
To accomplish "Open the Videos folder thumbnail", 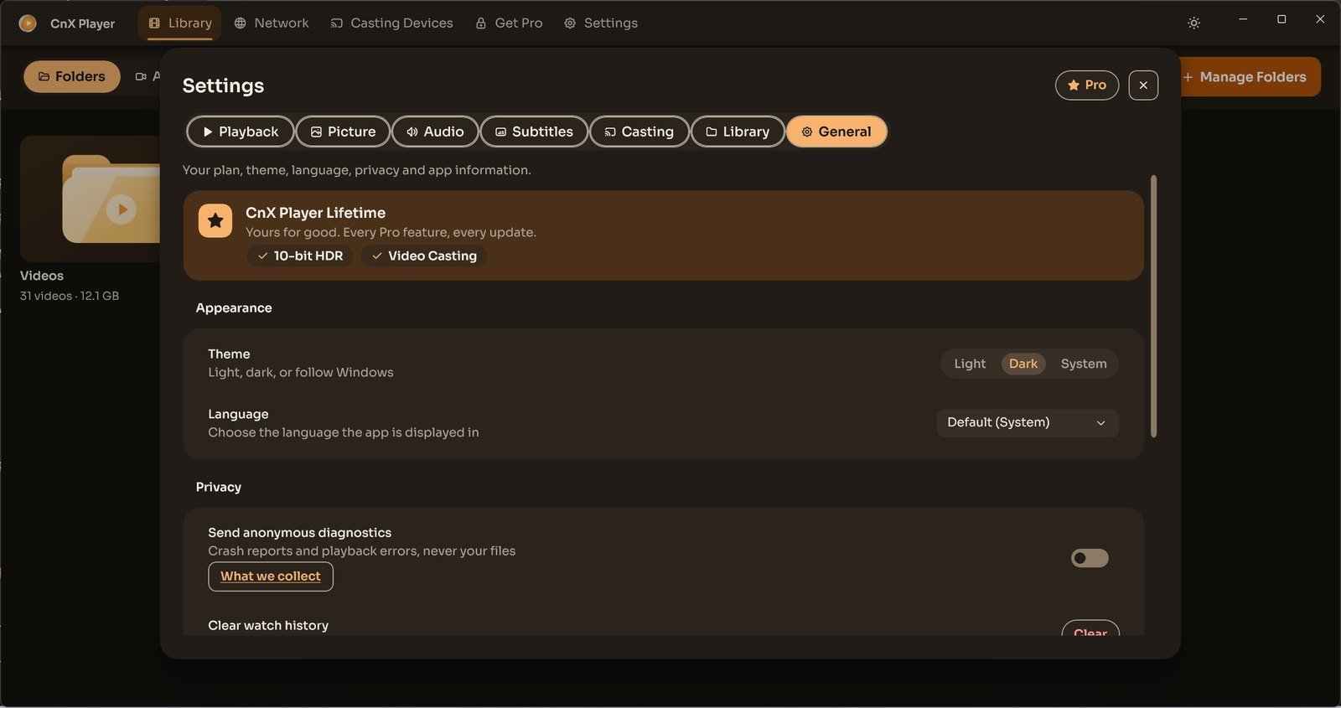I will pyautogui.click(x=90, y=199).
